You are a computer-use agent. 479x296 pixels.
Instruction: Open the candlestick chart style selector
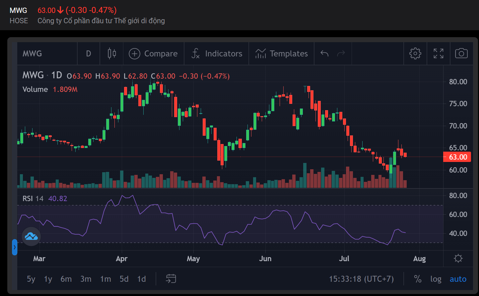112,53
